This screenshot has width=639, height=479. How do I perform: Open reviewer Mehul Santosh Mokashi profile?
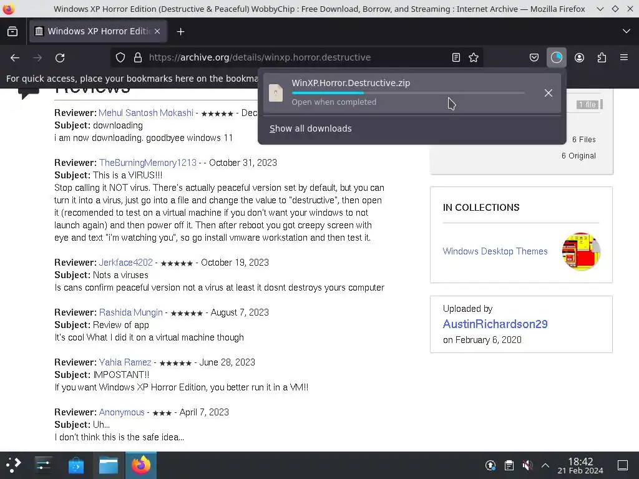(146, 113)
